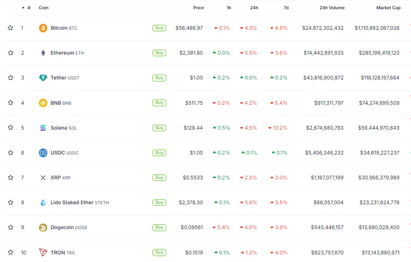Click the Solana logo icon
Viewport: 411px width, 262px height.
(43, 128)
